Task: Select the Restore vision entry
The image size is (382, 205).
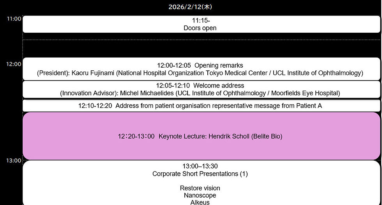Action: coord(200,188)
